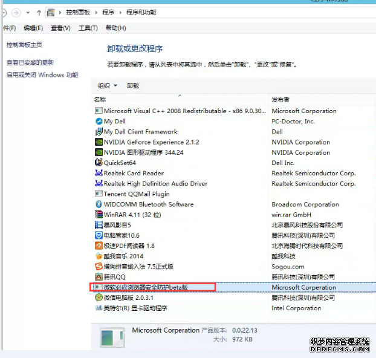Click the 卸载 toolbar button
This screenshot has height=358, width=376.
point(133,86)
